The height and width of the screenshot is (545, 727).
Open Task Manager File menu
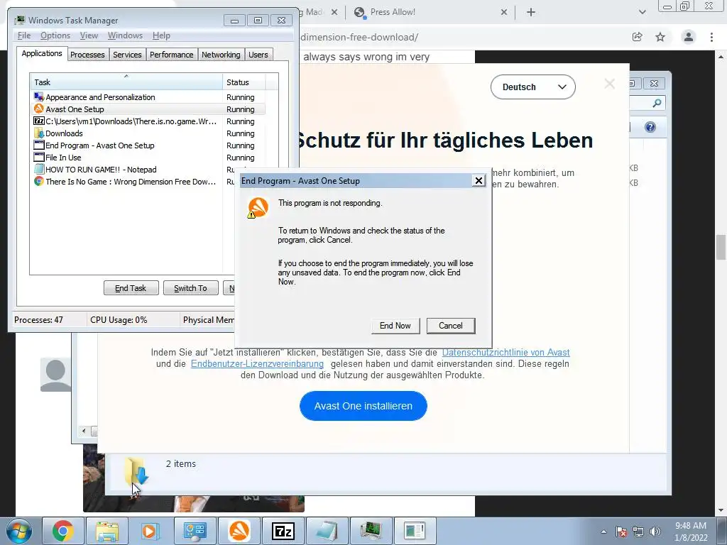(24, 35)
